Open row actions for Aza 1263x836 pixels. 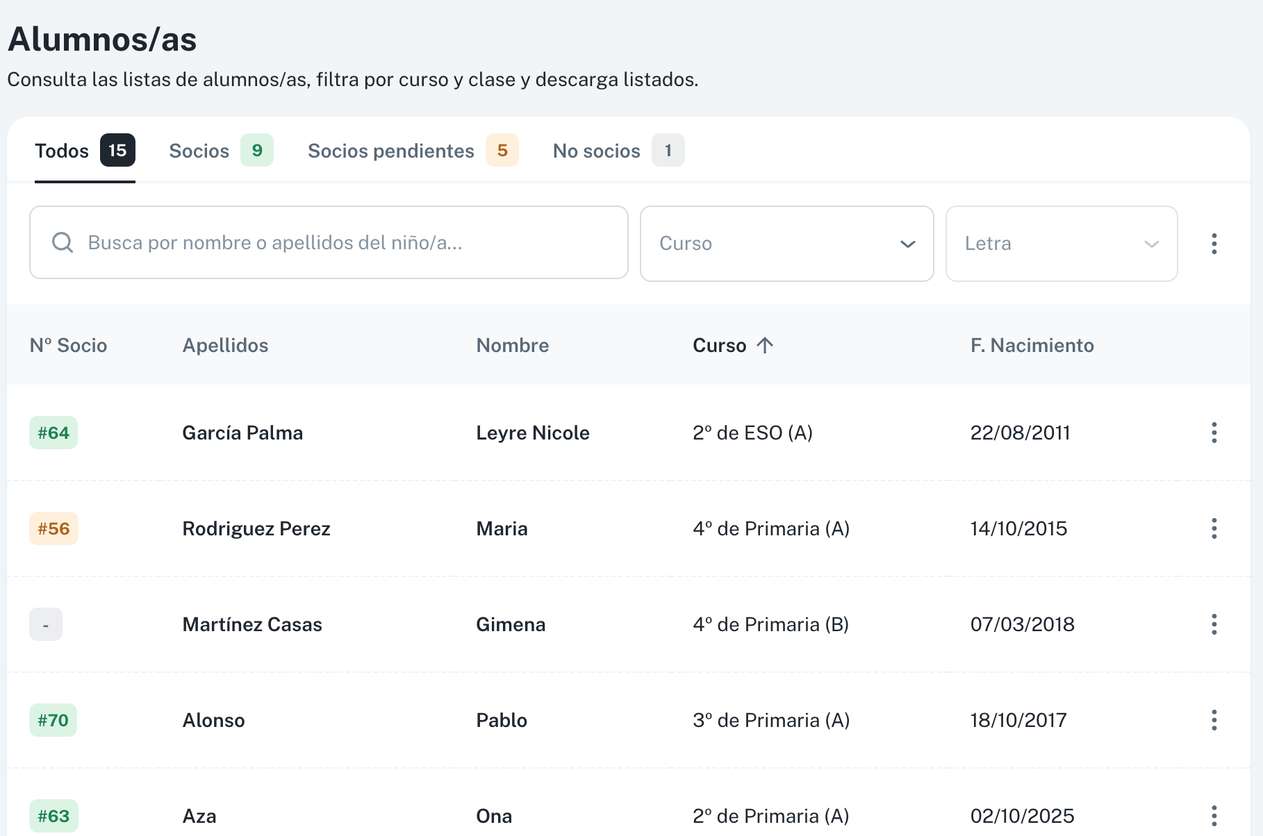(1214, 816)
